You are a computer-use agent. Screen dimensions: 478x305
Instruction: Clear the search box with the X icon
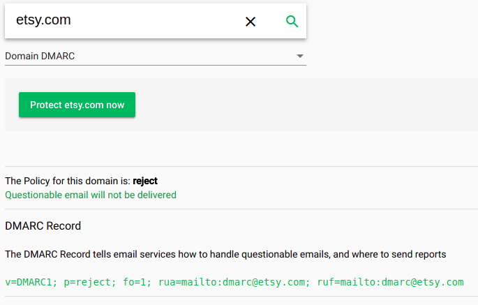251,22
